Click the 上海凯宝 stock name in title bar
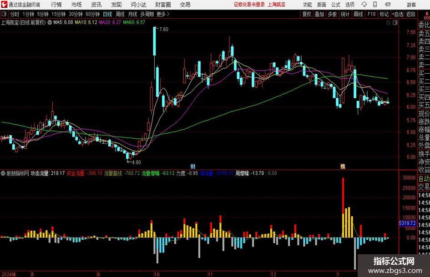 point(277,5)
